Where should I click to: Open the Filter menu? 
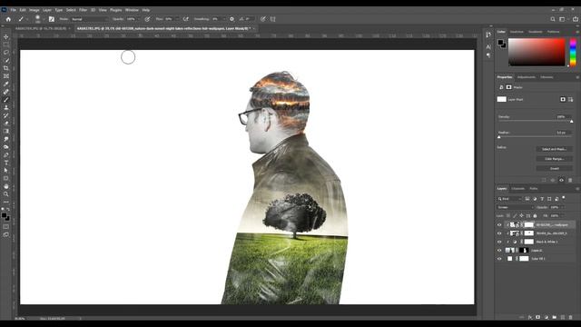(83, 10)
